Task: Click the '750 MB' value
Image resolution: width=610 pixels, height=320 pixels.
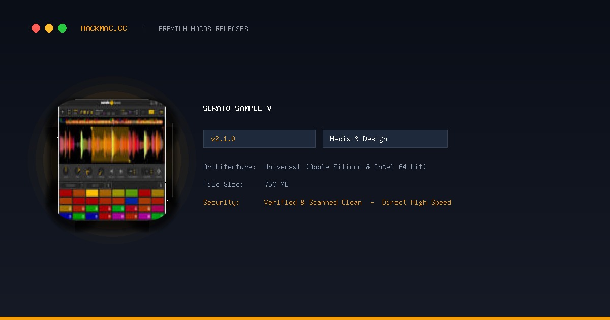Action: point(277,184)
